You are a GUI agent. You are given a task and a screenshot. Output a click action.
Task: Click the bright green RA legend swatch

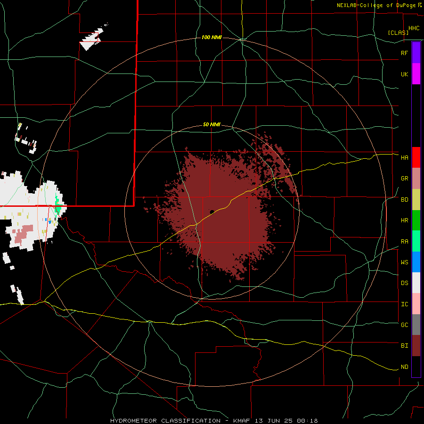(x=416, y=241)
